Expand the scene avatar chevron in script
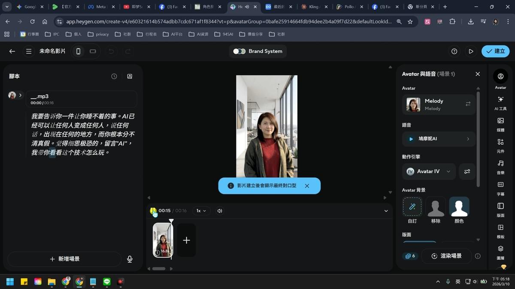This screenshot has width=515, height=289. [x=20, y=95]
